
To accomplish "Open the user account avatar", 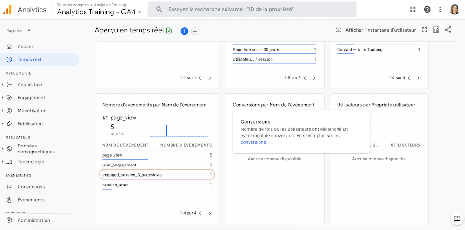I will tap(454, 9).
